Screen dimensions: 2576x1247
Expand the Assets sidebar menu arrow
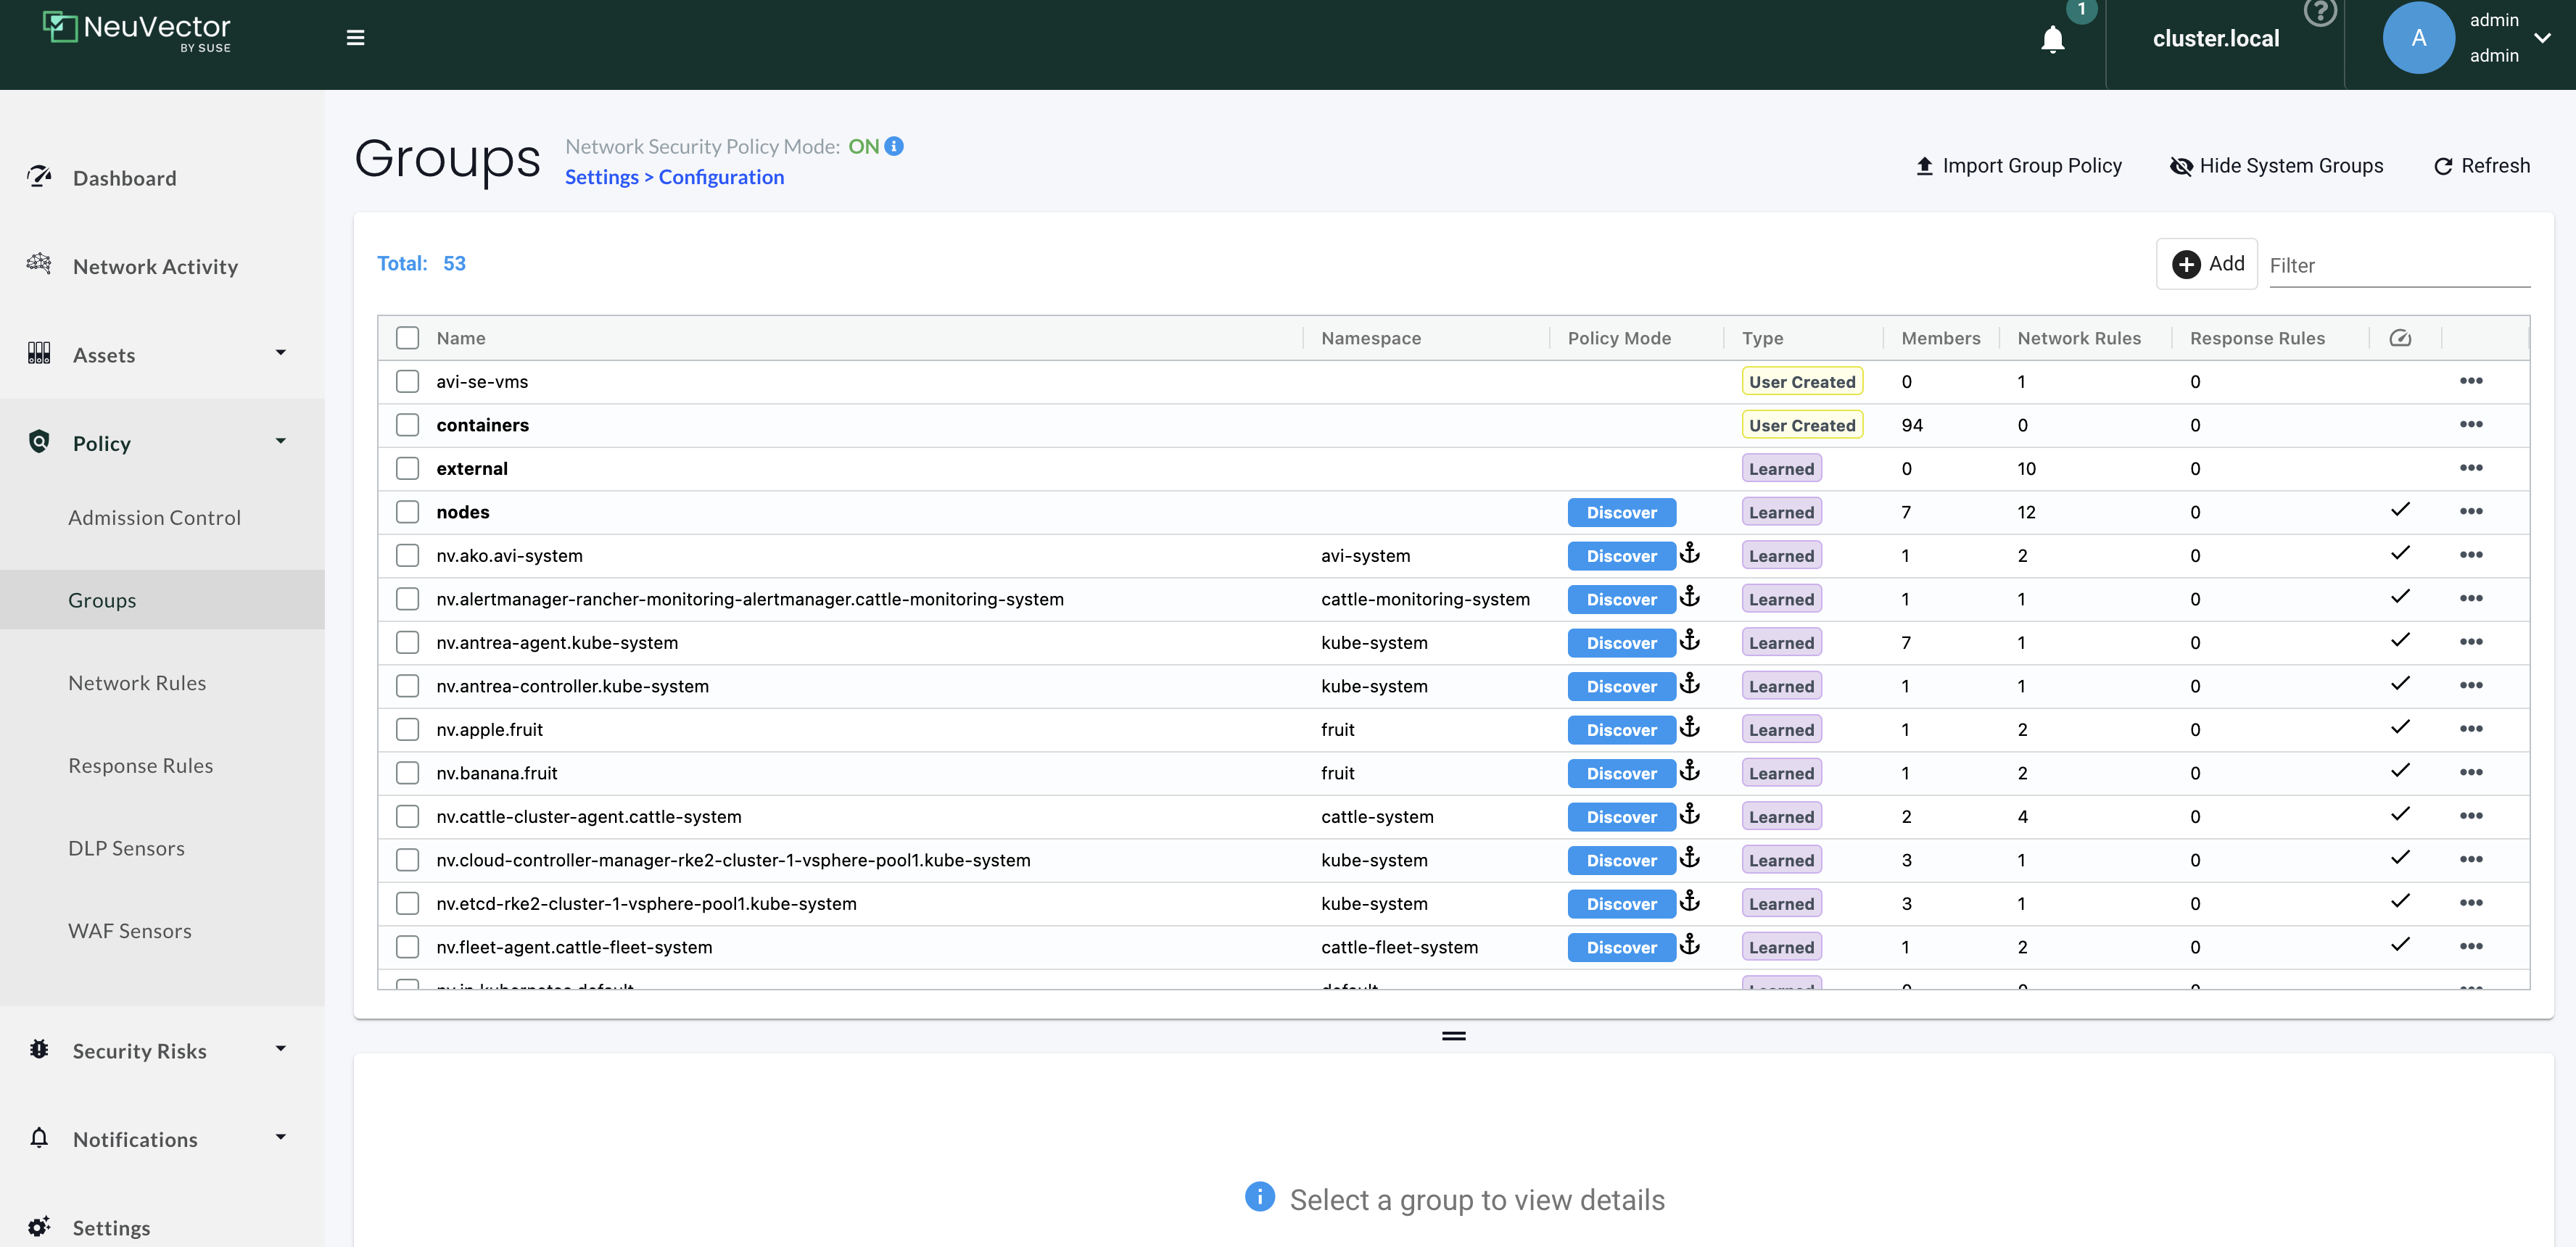pos(281,353)
